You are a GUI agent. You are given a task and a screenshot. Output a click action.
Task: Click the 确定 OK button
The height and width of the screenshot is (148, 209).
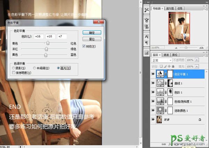92,32
